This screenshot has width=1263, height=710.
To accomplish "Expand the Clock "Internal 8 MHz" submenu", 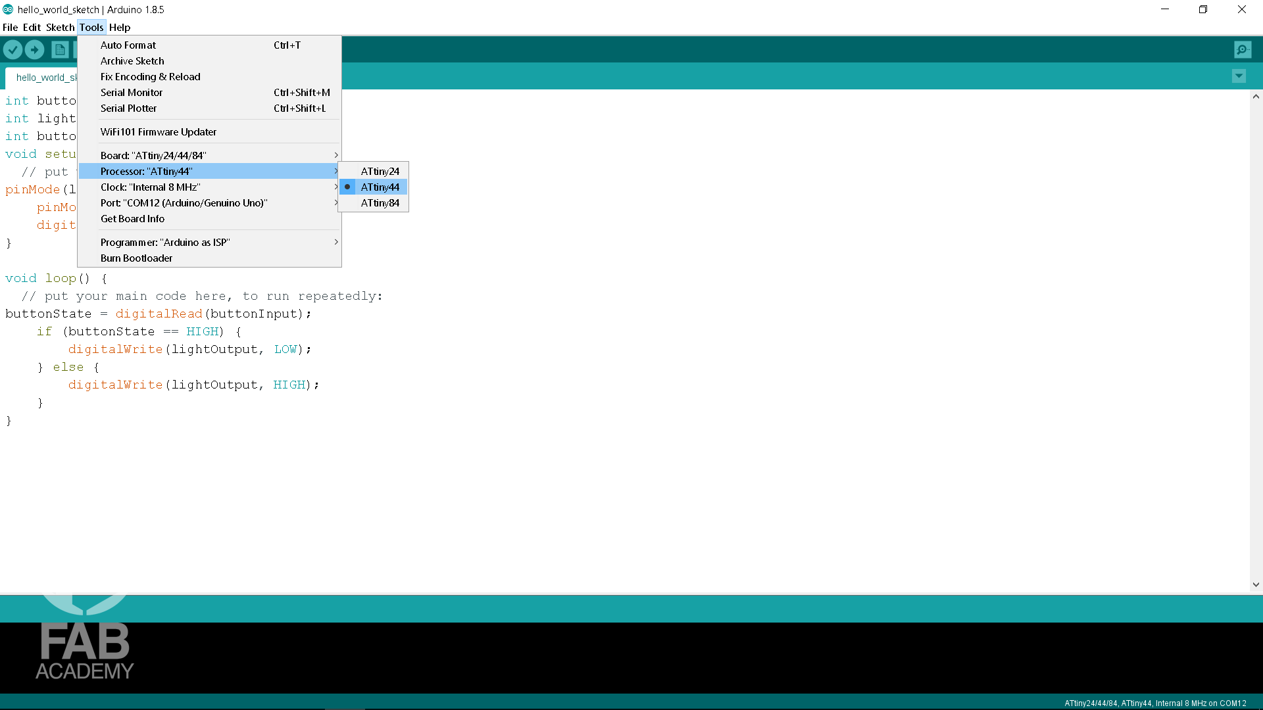I will click(x=209, y=187).
